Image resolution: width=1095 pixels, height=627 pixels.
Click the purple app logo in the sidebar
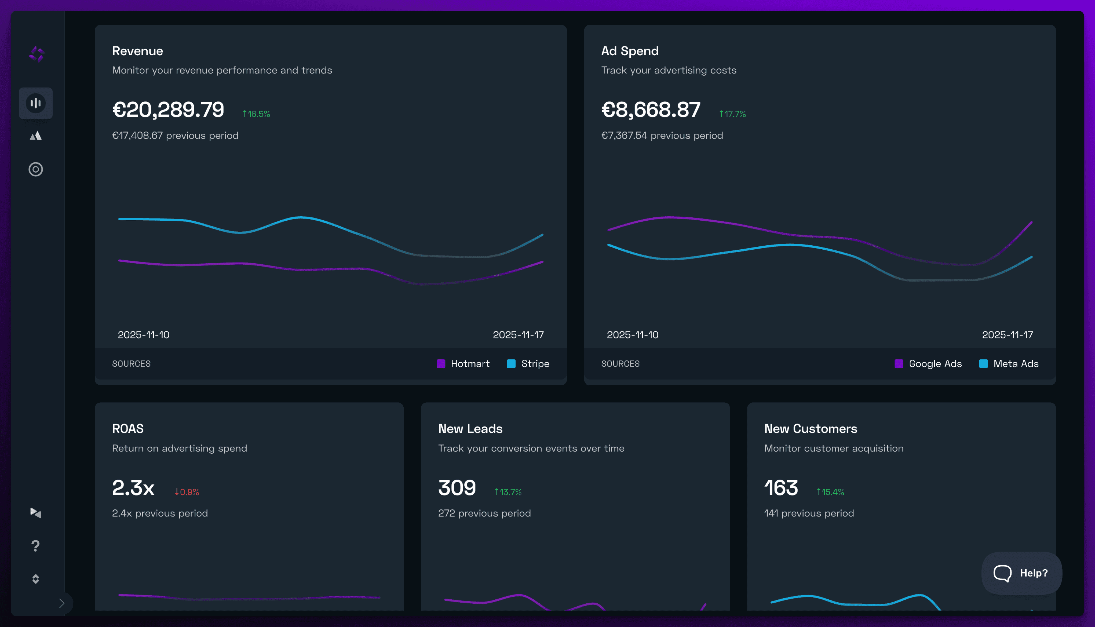pos(36,54)
